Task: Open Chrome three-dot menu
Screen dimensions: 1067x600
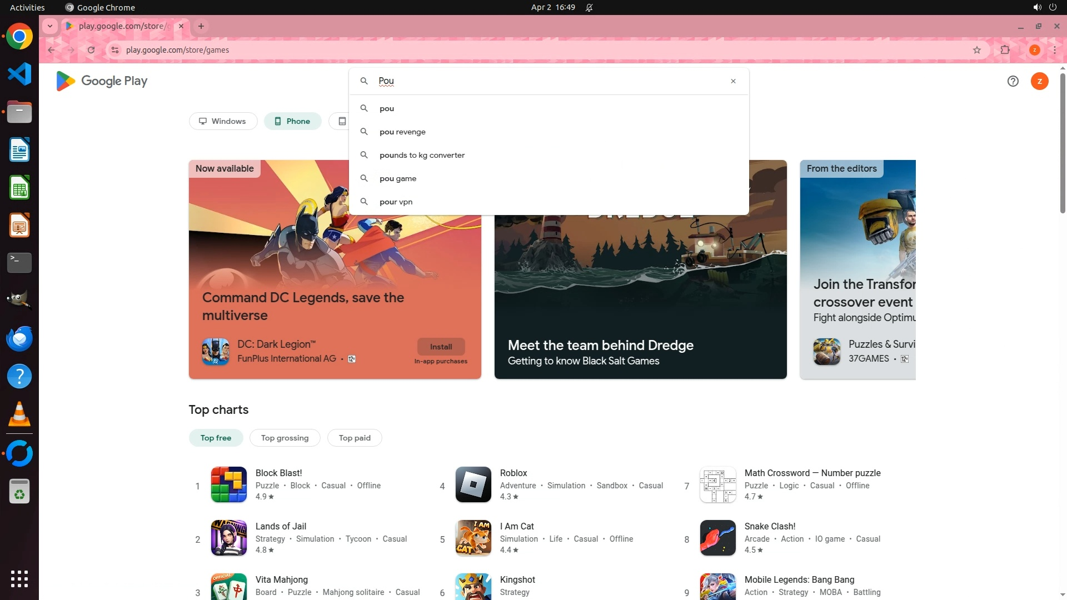Action: point(1055,50)
